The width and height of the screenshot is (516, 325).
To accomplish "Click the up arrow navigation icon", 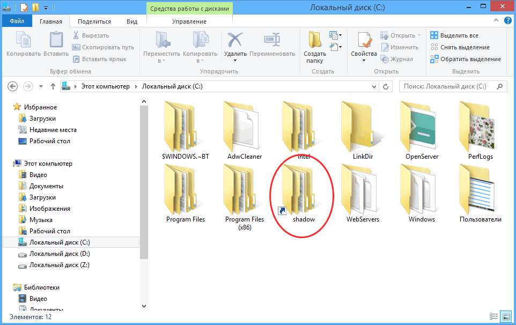I will click(53, 86).
